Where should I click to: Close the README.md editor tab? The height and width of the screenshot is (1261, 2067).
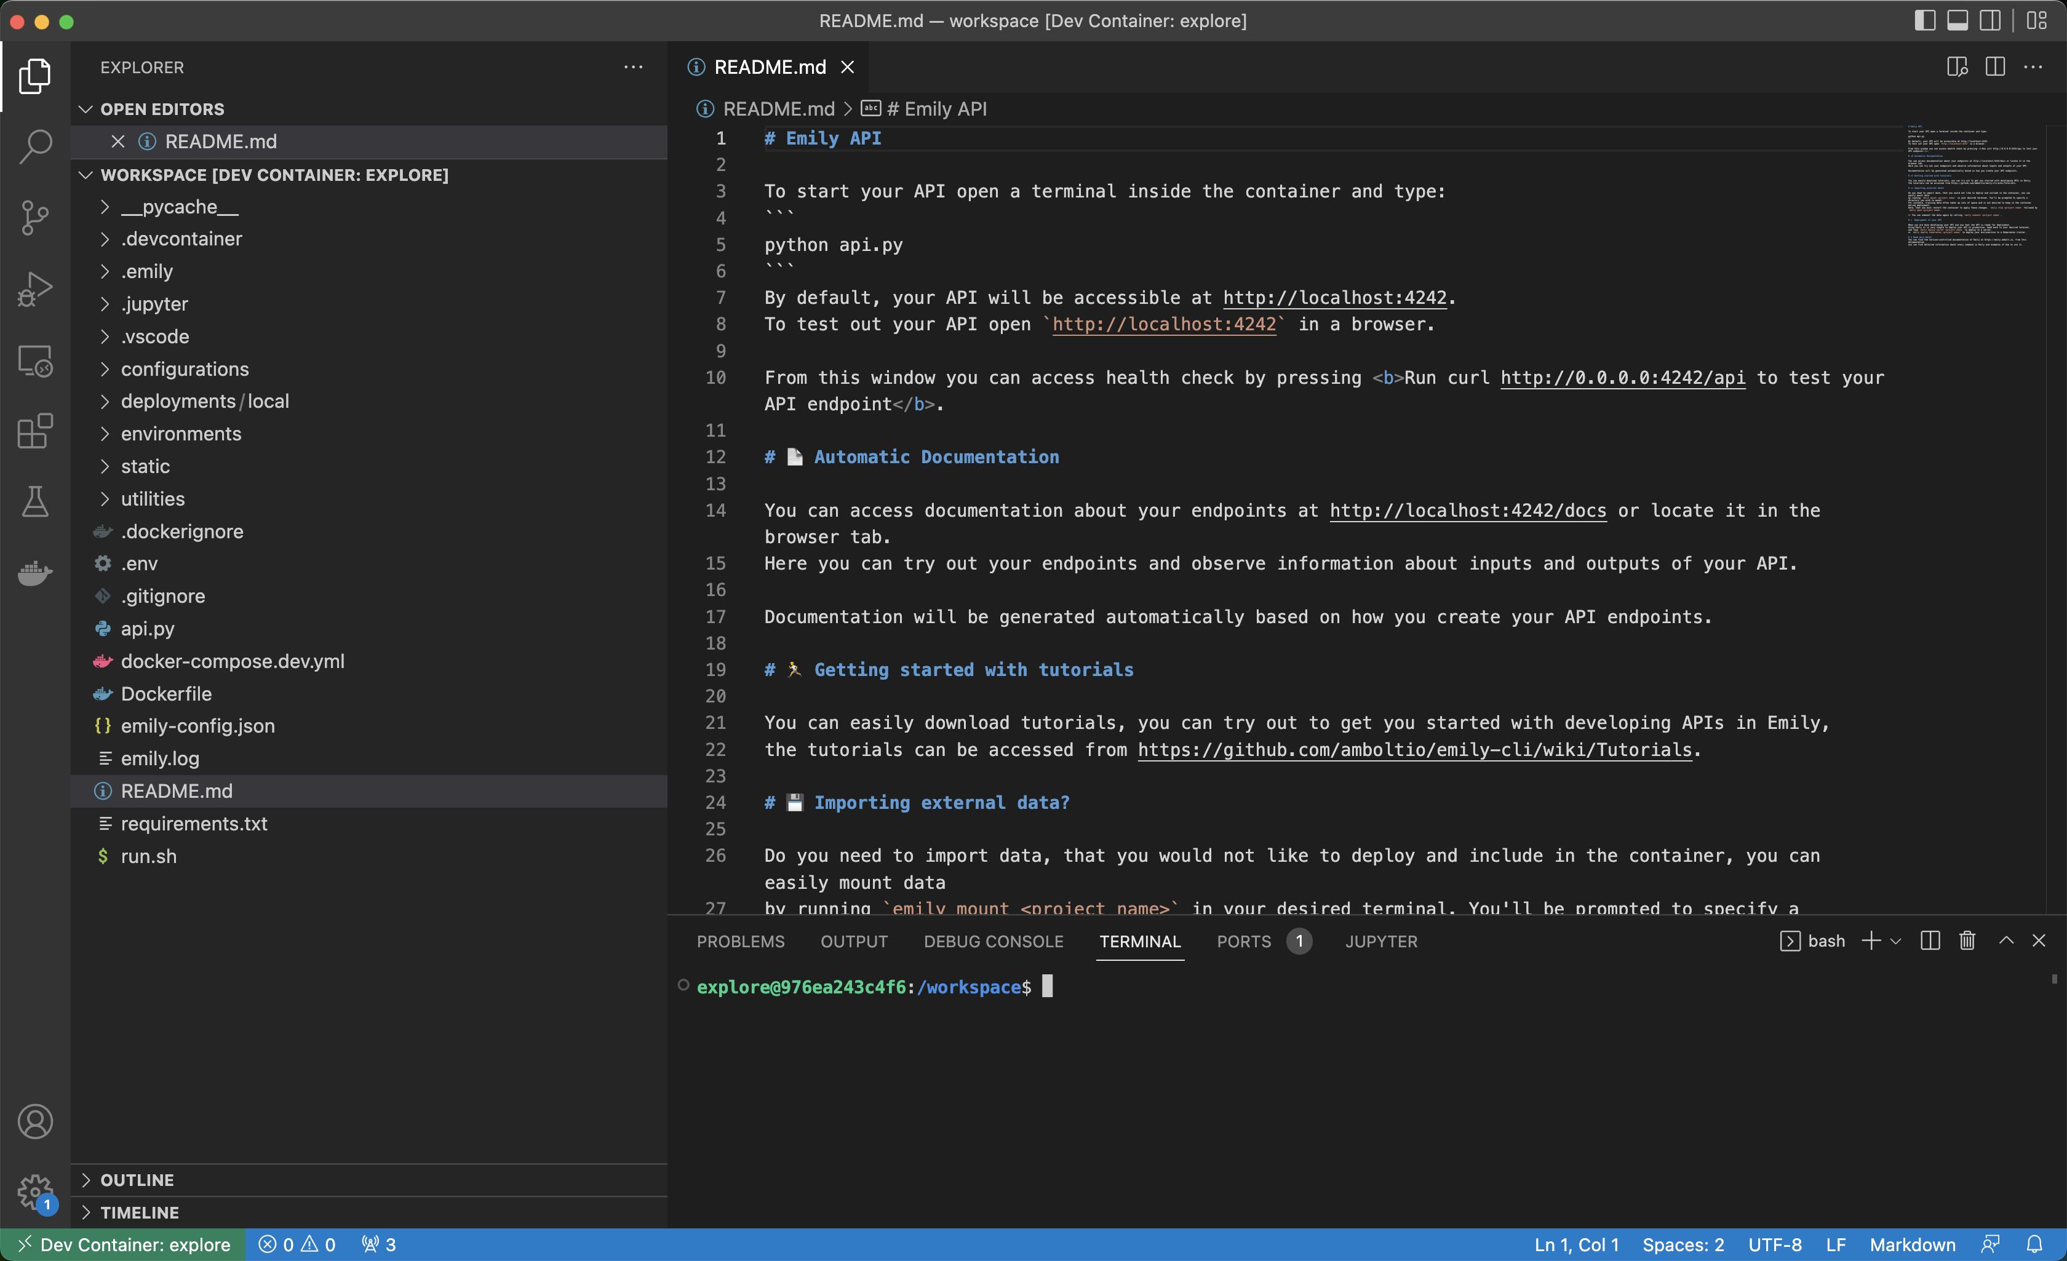tap(848, 67)
